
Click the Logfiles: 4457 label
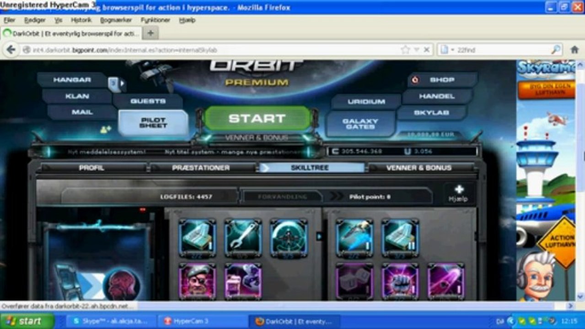(x=186, y=196)
